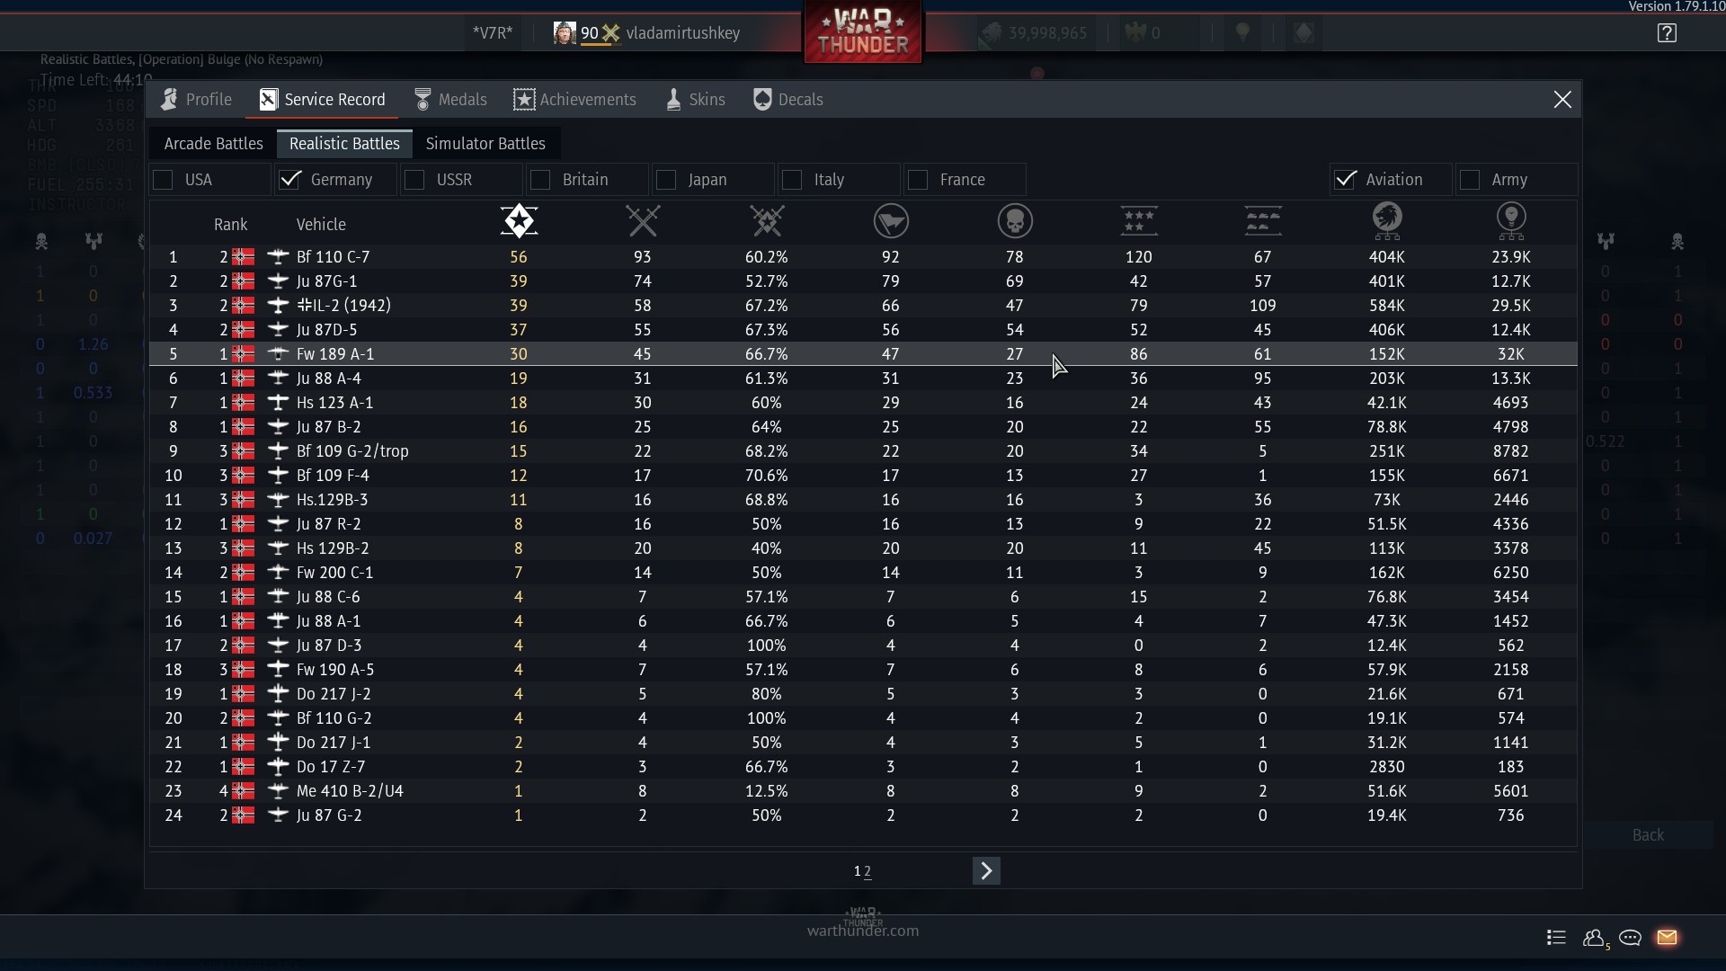Close the service record window
Screen dimensions: 1726x971
point(1562,100)
